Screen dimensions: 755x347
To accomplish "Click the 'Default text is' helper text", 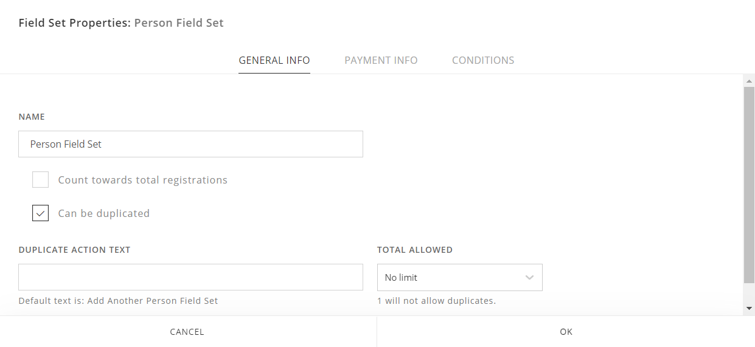I will click(x=118, y=301).
